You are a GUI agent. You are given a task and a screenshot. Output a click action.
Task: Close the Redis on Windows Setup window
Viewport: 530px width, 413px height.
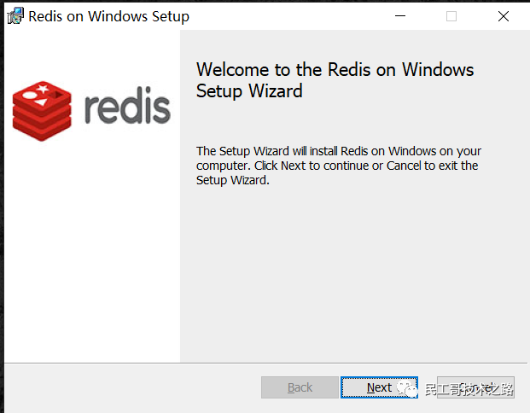(x=504, y=16)
